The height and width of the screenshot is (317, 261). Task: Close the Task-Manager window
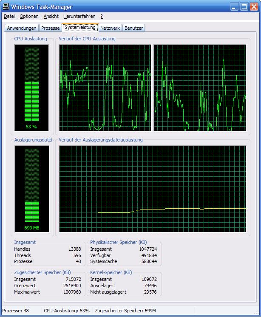click(x=254, y=7)
